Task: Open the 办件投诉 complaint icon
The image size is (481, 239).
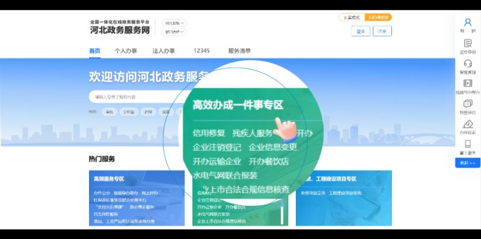Action: [x=468, y=127]
